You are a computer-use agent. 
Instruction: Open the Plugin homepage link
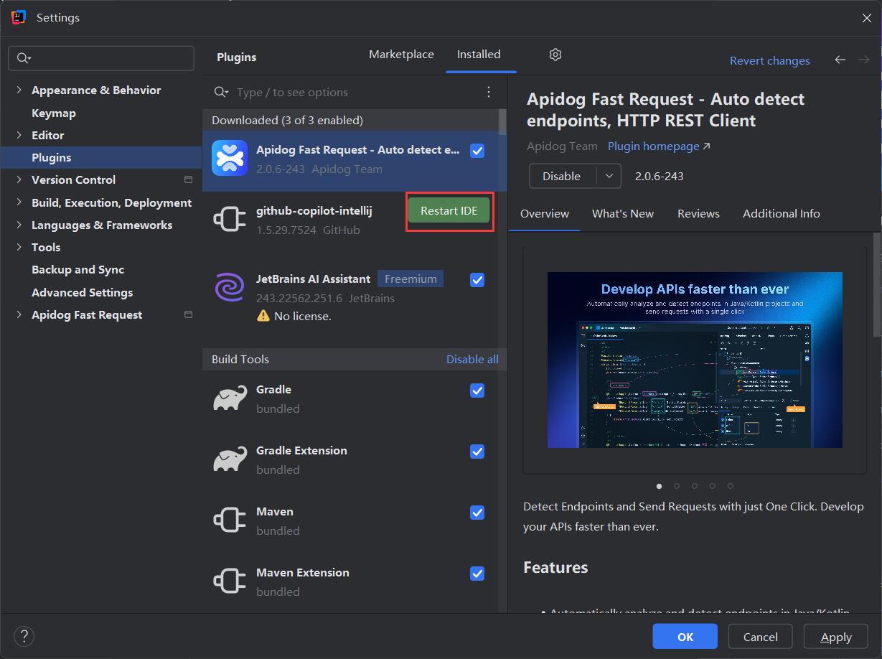tap(659, 146)
